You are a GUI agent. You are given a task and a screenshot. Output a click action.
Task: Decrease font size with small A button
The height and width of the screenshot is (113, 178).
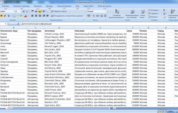(x=27, y=12)
